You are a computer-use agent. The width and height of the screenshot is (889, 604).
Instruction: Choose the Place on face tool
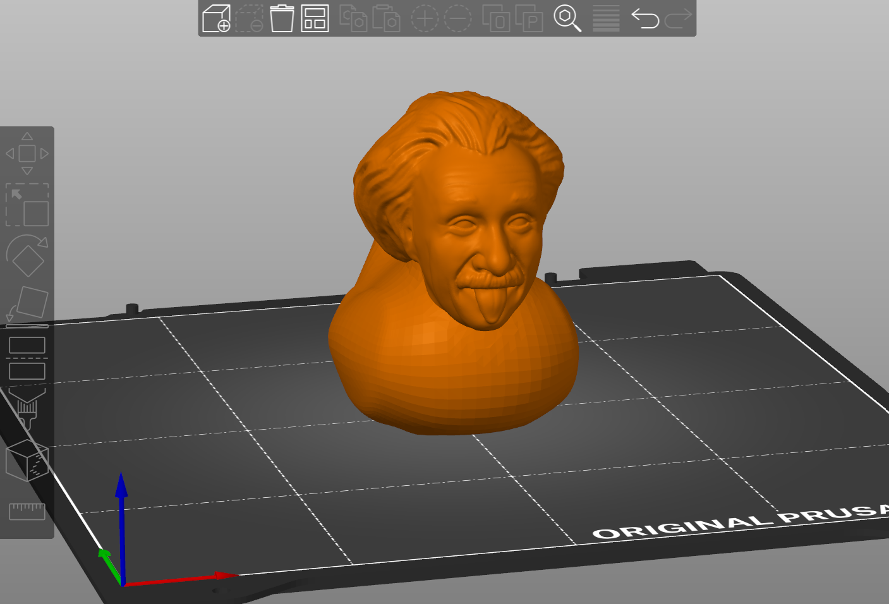[x=27, y=306]
